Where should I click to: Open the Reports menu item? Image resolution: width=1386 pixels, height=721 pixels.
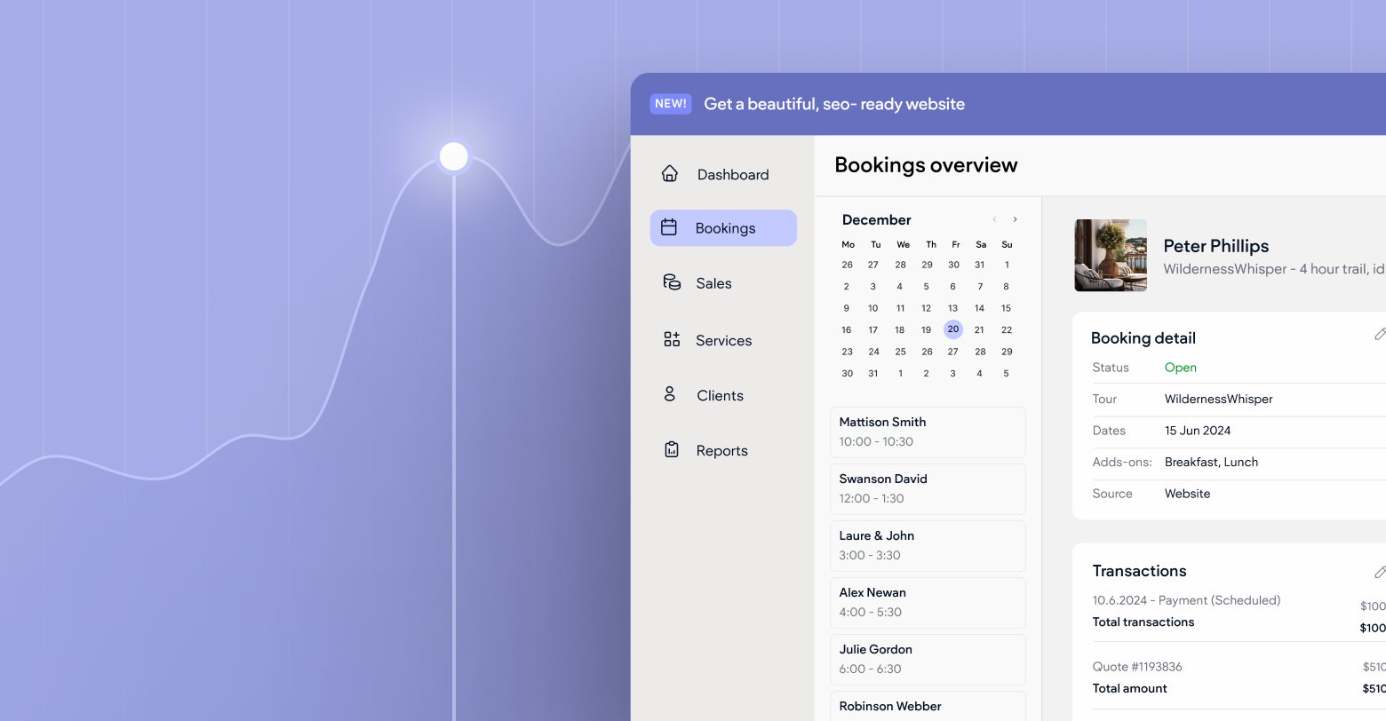(x=721, y=451)
